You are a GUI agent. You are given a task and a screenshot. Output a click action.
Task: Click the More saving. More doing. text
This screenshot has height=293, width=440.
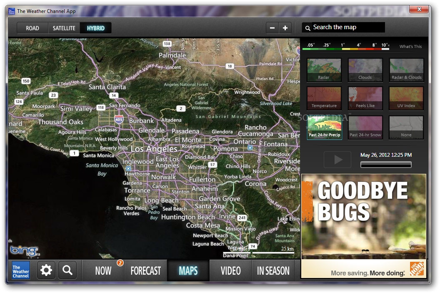tap(368, 273)
